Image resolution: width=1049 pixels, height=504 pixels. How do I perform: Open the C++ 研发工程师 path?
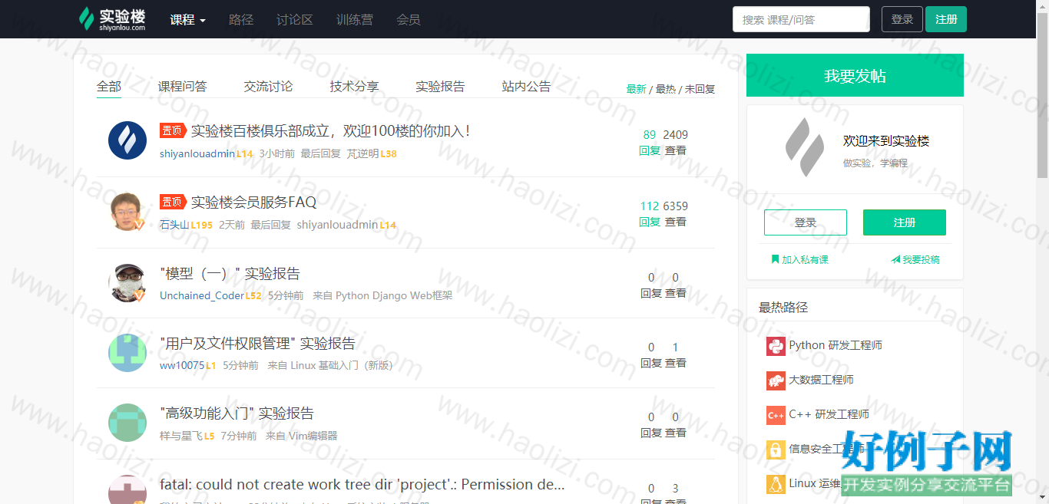(x=829, y=414)
